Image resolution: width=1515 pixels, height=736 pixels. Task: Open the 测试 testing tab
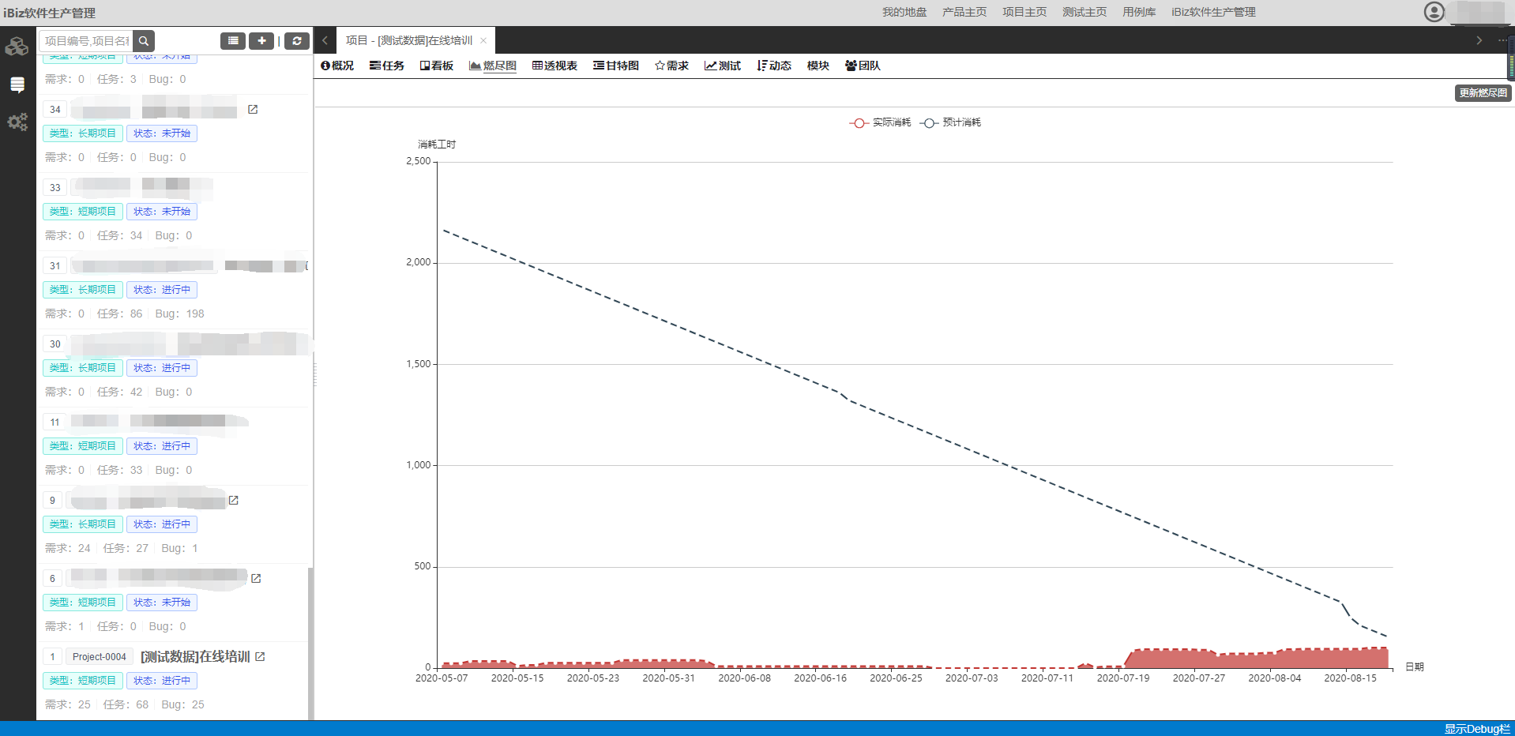[723, 66]
